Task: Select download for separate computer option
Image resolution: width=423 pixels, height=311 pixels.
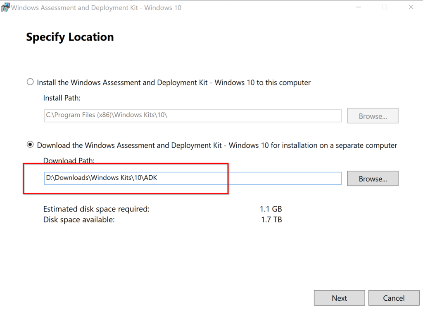Action: click(x=30, y=145)
